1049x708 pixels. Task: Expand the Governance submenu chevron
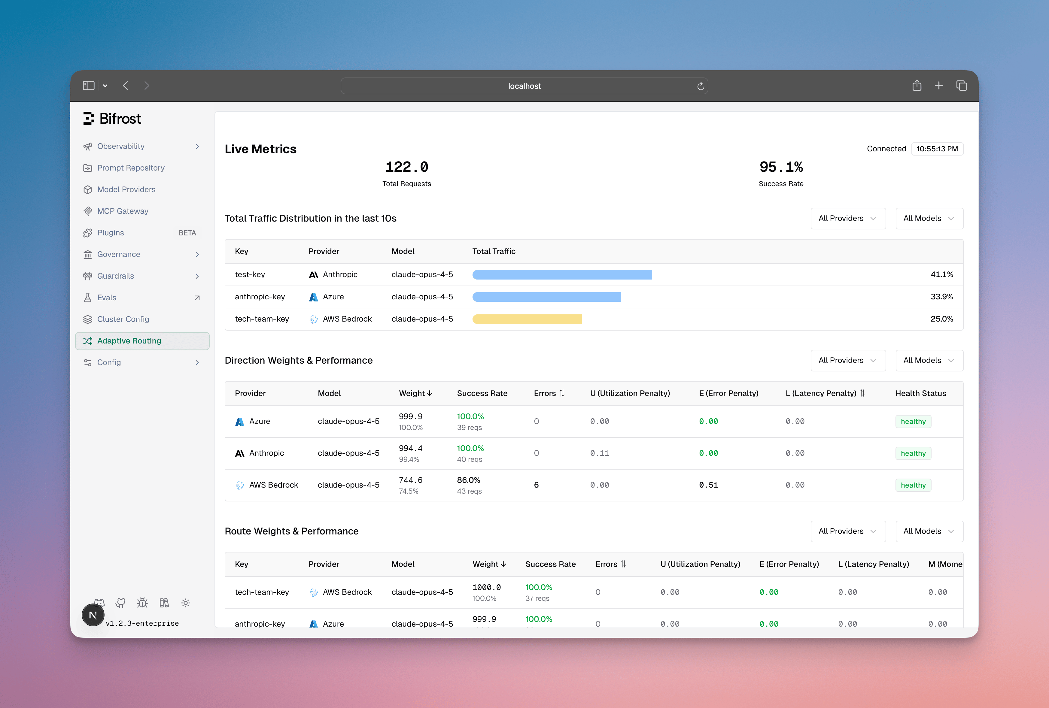197,255
